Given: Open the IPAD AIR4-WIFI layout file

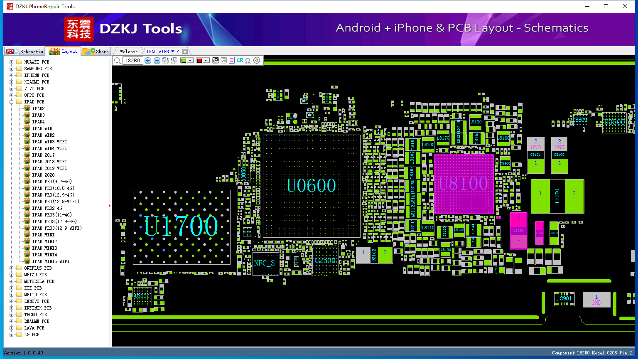Looking at the screenshot, I should click(49, 148).
